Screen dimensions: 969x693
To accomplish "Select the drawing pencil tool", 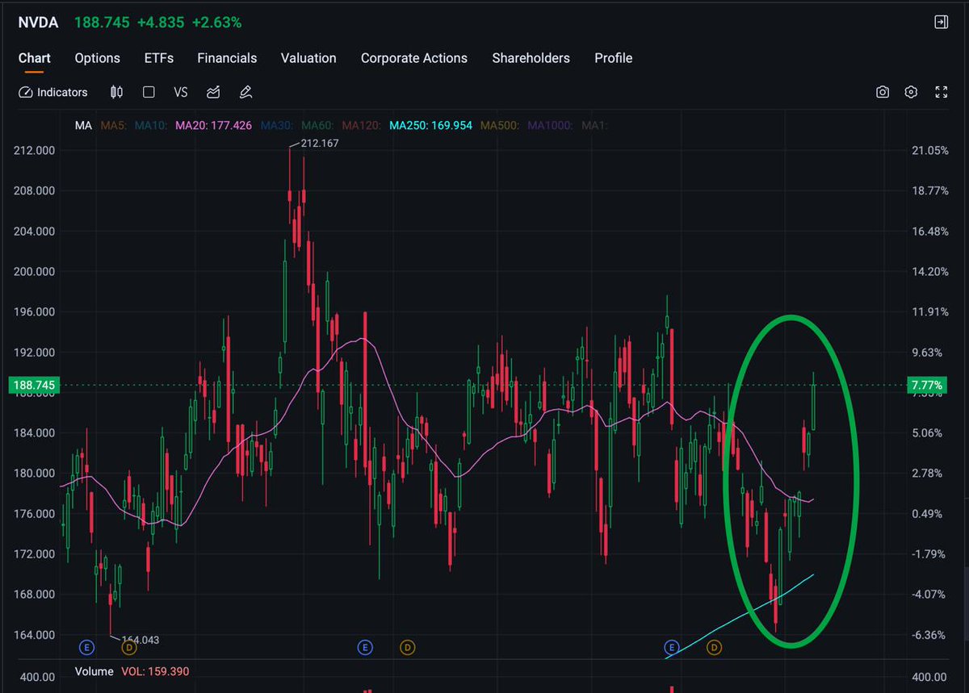I will click(246, 92).
